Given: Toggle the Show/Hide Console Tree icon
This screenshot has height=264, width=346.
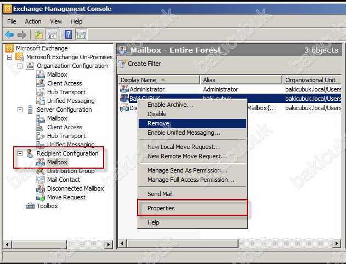Looking at the screenshot, I should pyautogui.click(x=52, y=35).
